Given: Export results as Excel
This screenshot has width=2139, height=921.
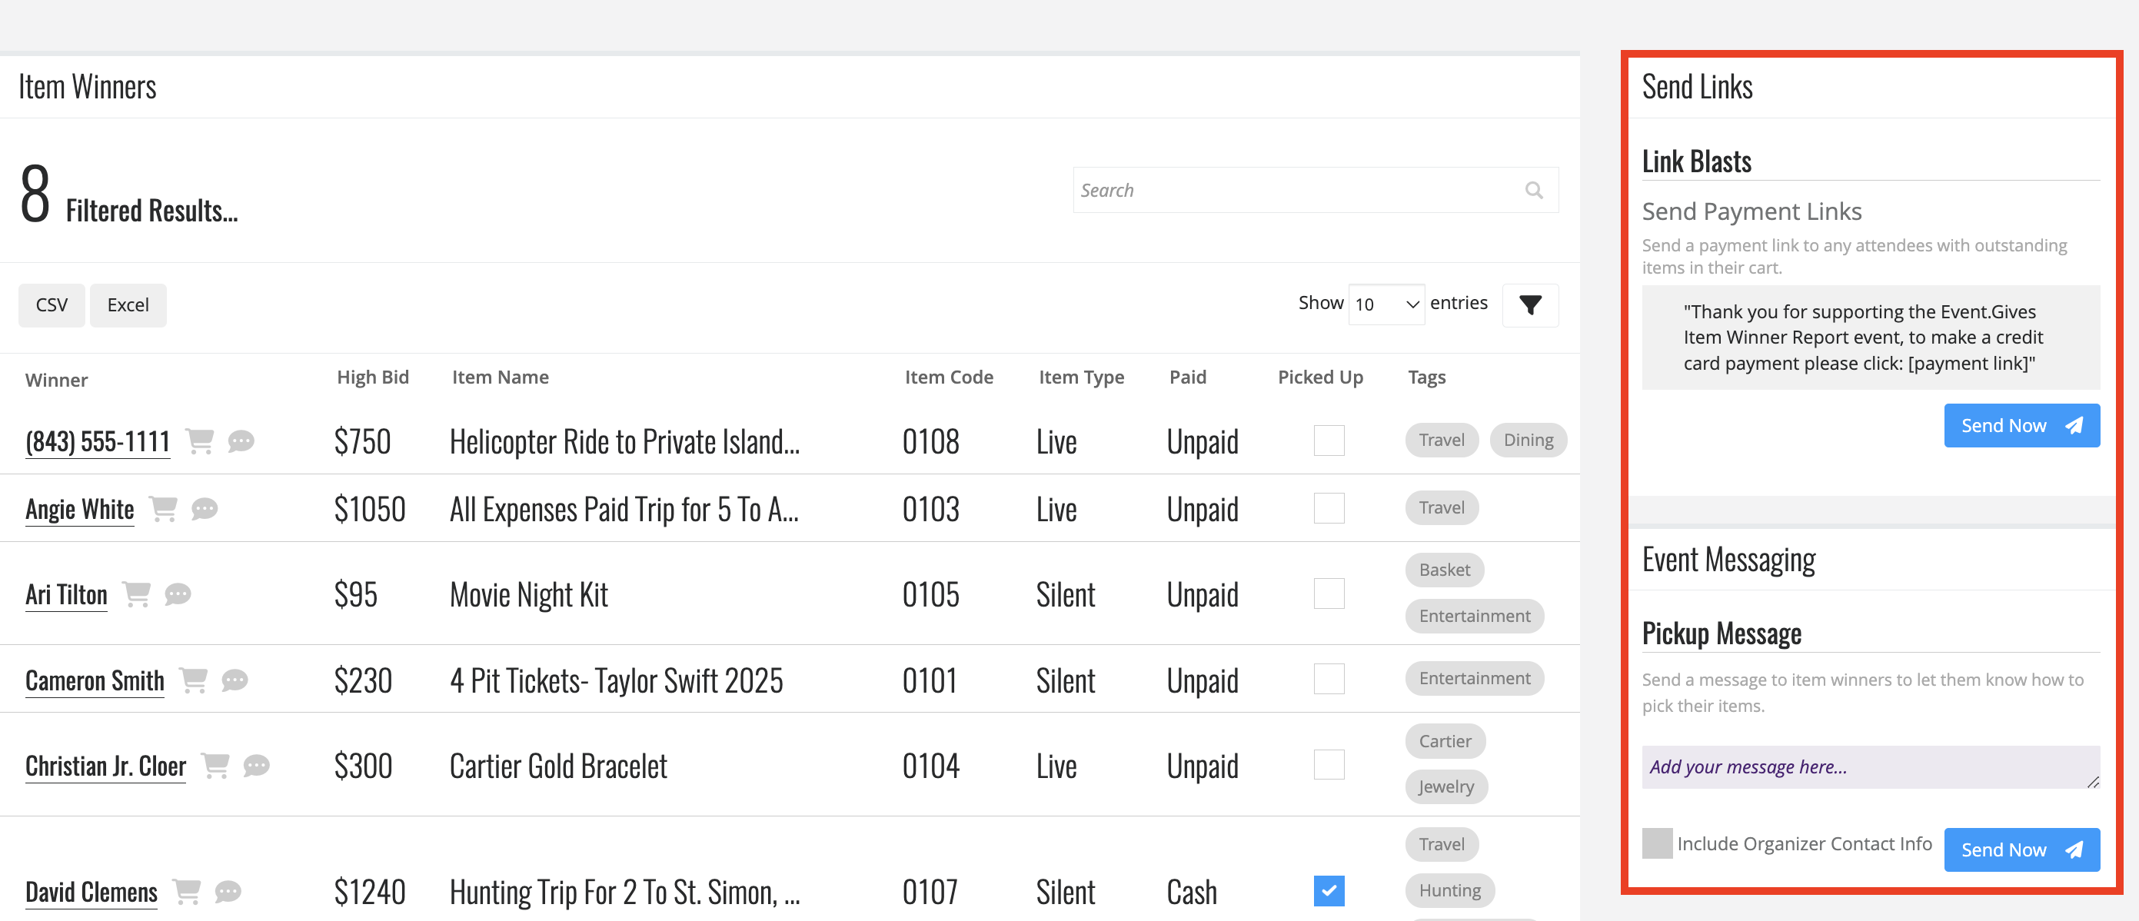Looking at the screenshot, I should point(128,306).
